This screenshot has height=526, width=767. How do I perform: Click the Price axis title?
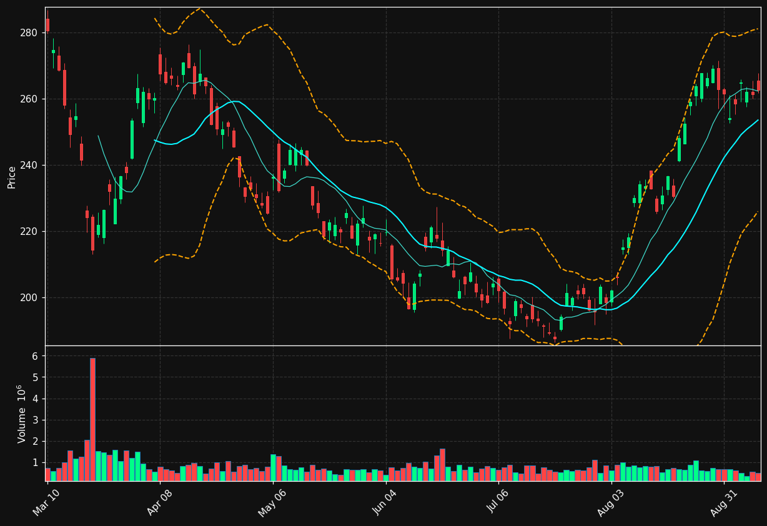pyautogui.click(x=12, y=177)
